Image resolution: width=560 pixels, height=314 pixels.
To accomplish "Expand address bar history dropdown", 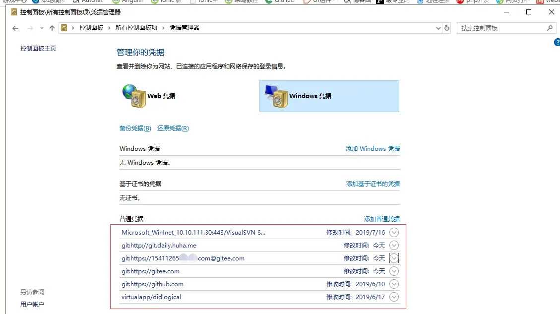I will 438,28.
